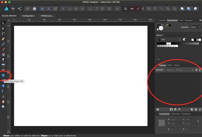
Task: Switch to the Export persona
Action: click(20, 9)
